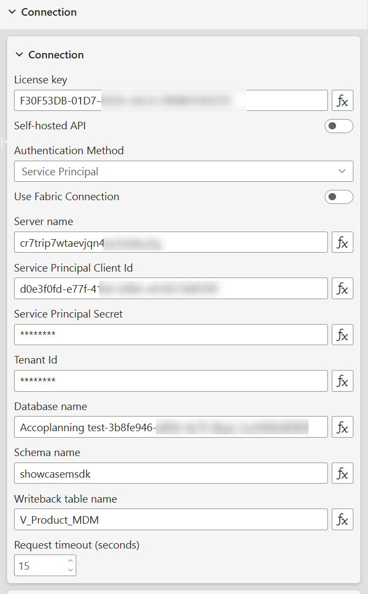Viewport: 368px width, 594px height.
Task: Open Authentication Method dropdown
Action: [183, 171]
